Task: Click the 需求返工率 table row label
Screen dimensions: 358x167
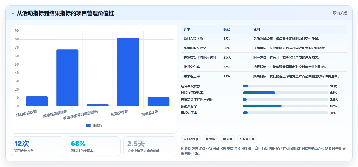Action: (192, 76)
